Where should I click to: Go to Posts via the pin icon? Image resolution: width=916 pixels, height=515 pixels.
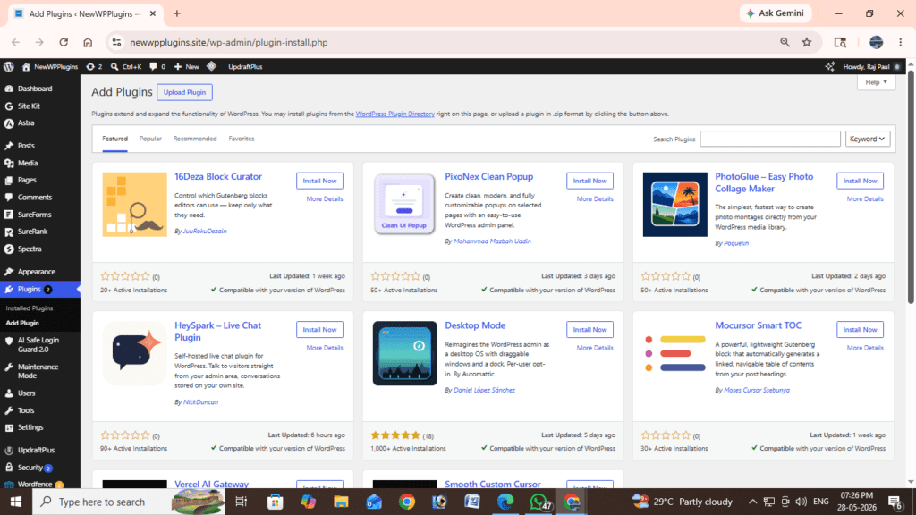(x=9, y=146)
